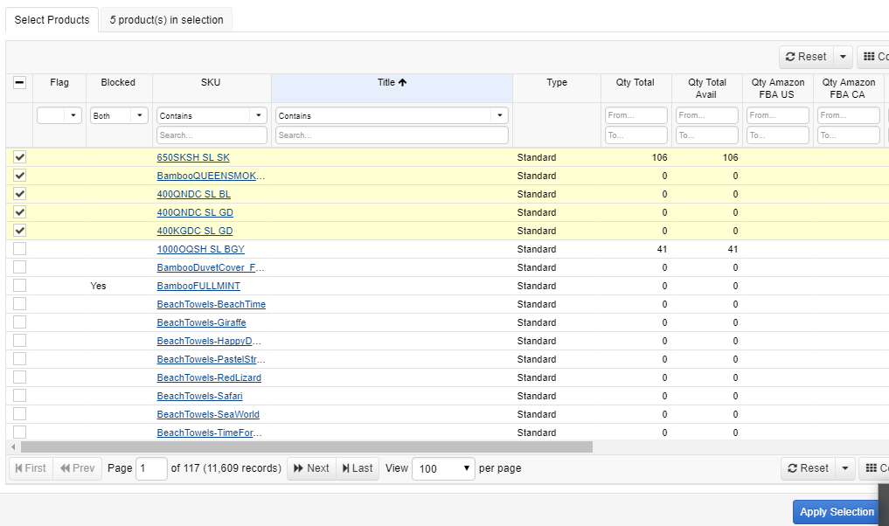Check the BambooFULLMINT row checkbox
Viewport: 889px width, 526px height.
[x=19, y=285]
